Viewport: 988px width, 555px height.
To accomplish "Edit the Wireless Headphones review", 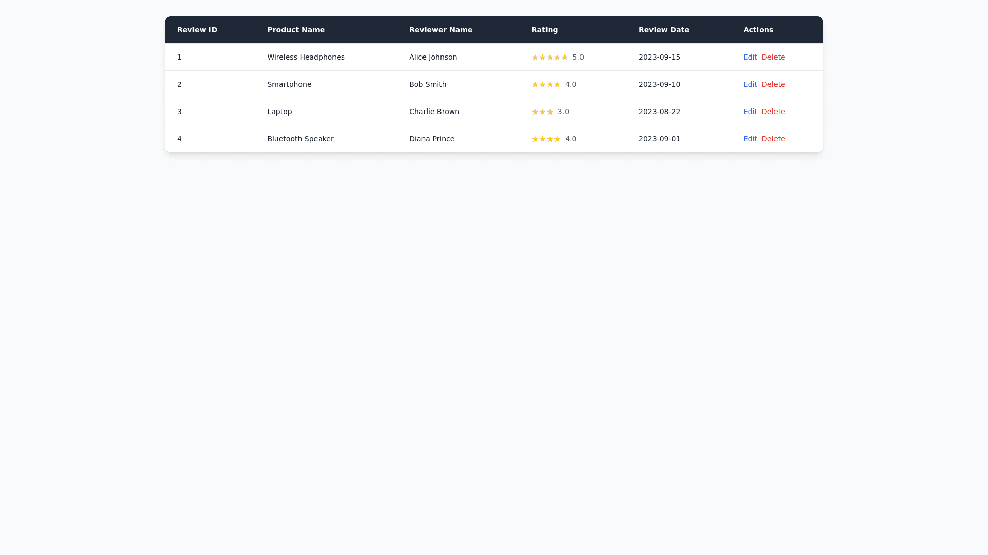I will [x=750, y=57].
